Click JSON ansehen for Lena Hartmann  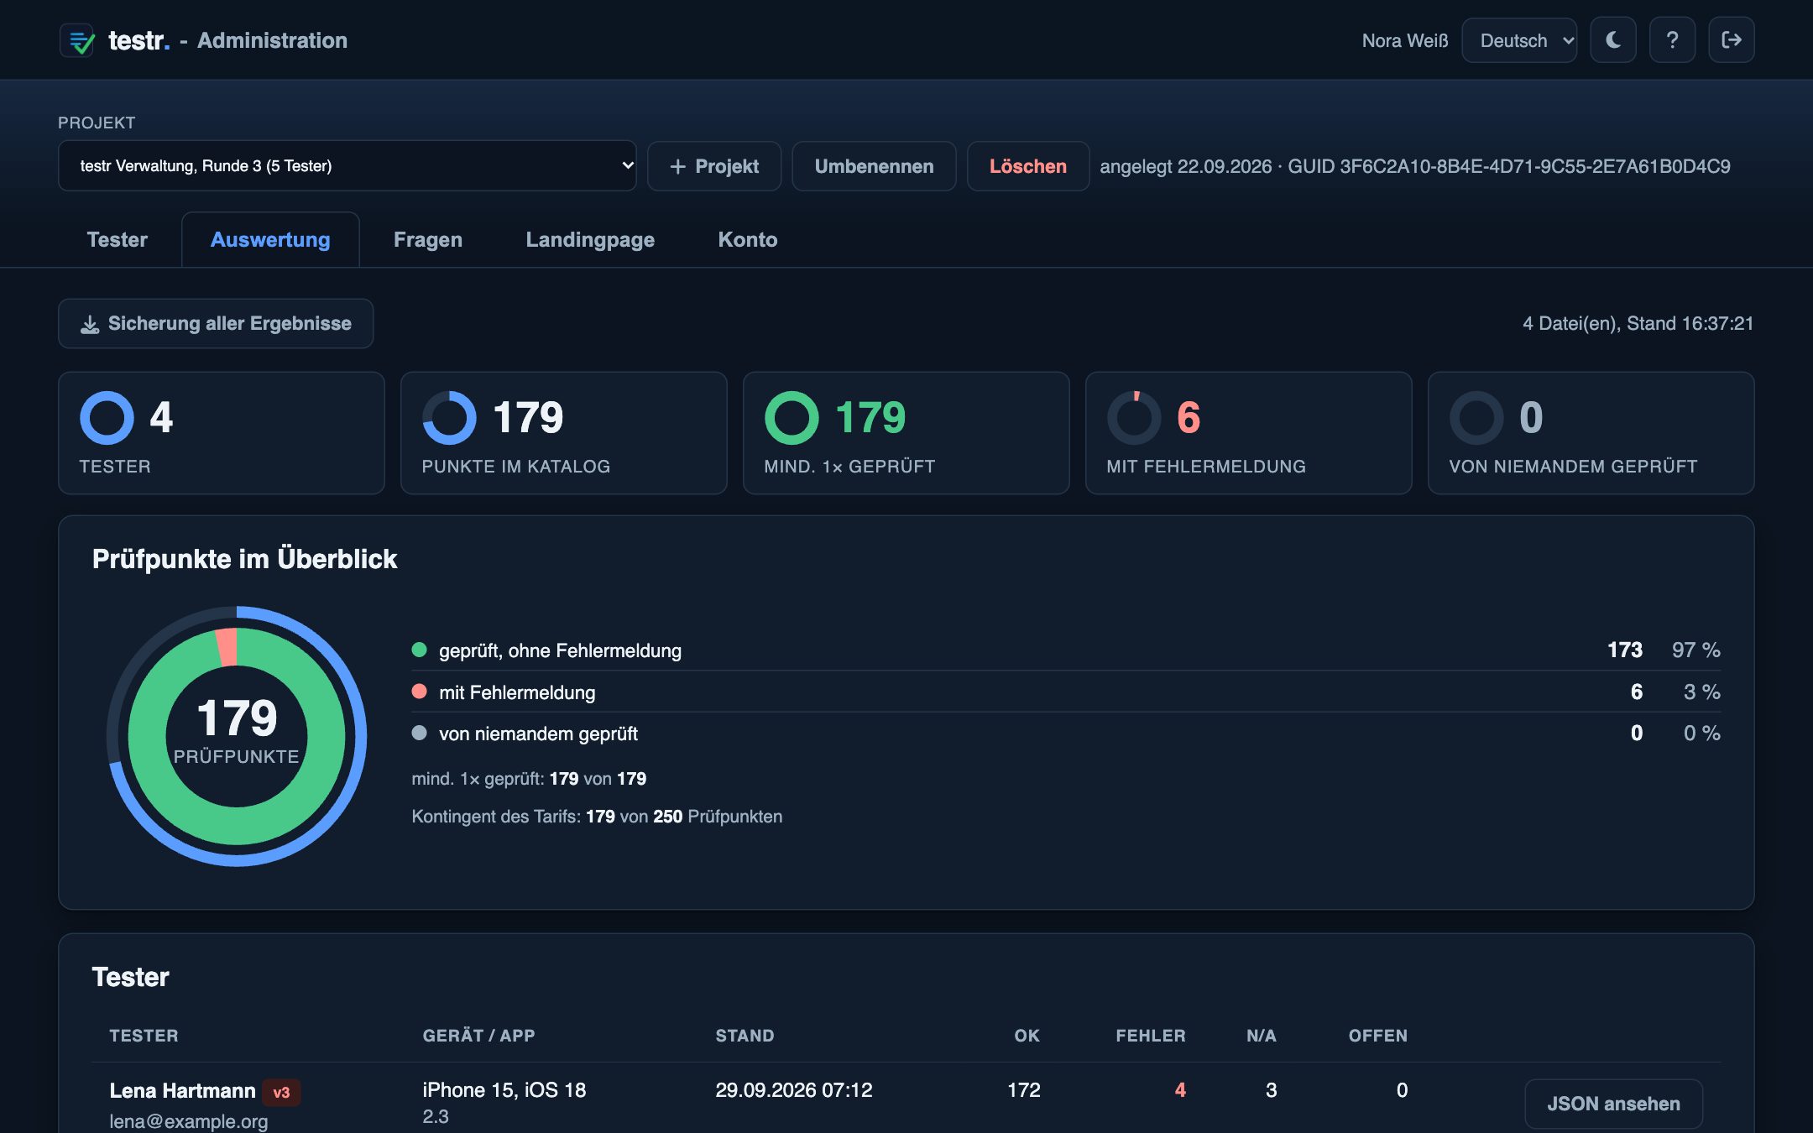coord(1613,1104)
